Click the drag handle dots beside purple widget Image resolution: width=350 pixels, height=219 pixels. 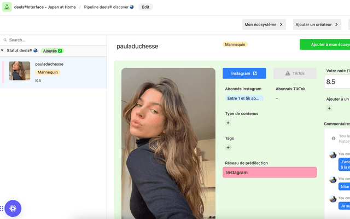(2, 209)
